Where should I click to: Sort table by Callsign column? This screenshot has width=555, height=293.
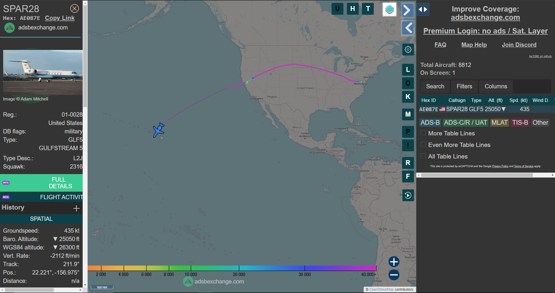[457, 100]
